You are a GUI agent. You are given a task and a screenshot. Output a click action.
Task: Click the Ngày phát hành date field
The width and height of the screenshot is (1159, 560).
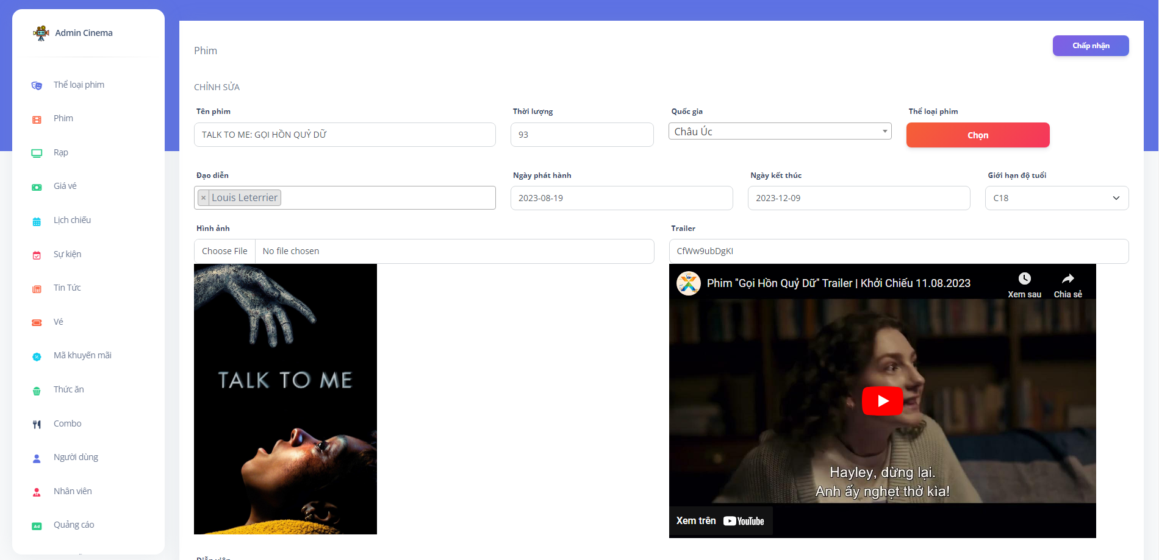tap(622, 198)
